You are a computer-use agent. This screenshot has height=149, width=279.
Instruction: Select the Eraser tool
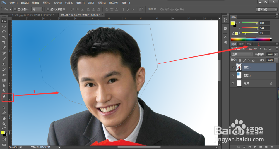[x=4, y=75]
